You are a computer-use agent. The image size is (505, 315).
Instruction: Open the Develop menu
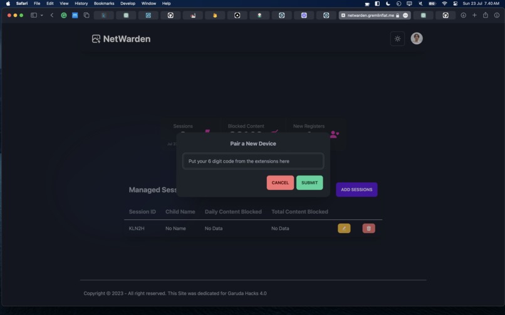pos(128,4)
